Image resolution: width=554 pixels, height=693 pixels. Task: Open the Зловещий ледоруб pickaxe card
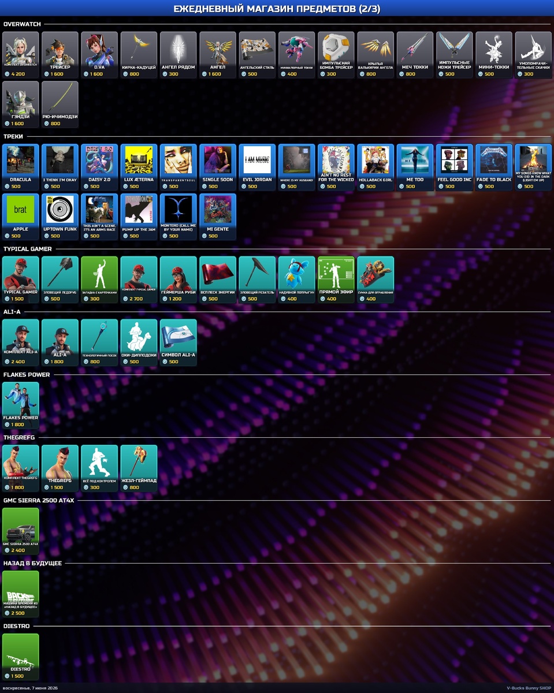tap(60, 280)
